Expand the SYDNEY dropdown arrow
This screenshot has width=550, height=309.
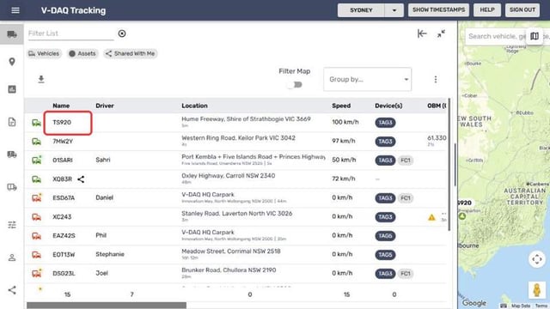coord(394,10)
